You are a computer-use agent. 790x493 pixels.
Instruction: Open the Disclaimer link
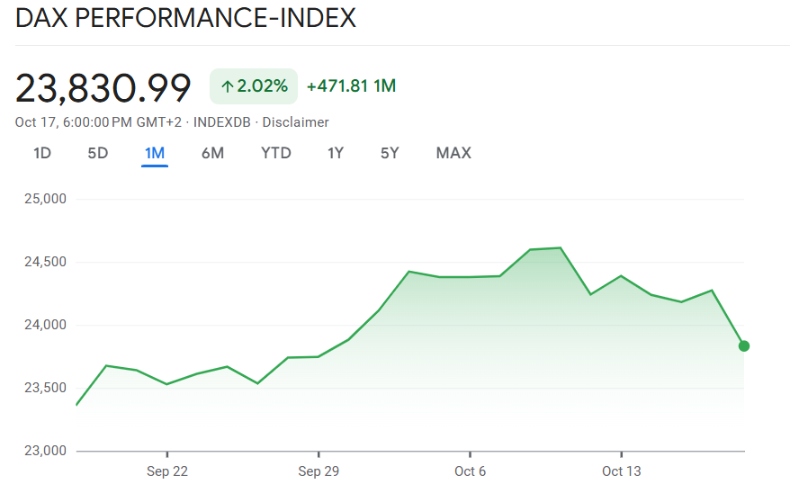(295, 122)
